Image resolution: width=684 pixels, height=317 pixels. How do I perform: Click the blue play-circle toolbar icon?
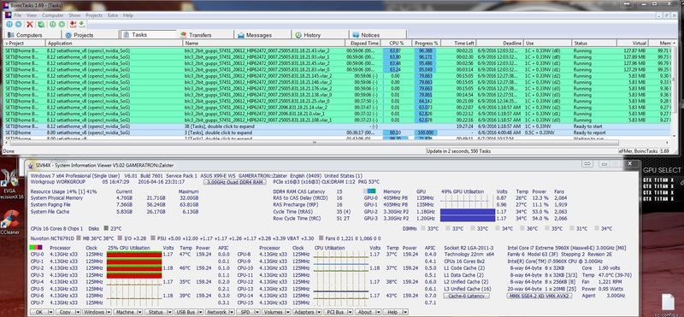(x=18, y=25)
